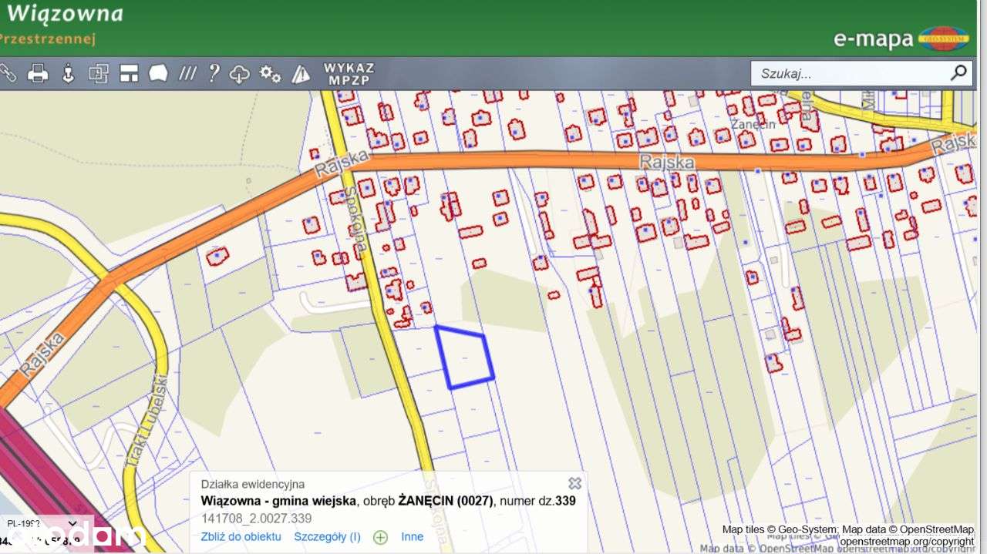Open the cloud download tool

click(x=240, y=74)
